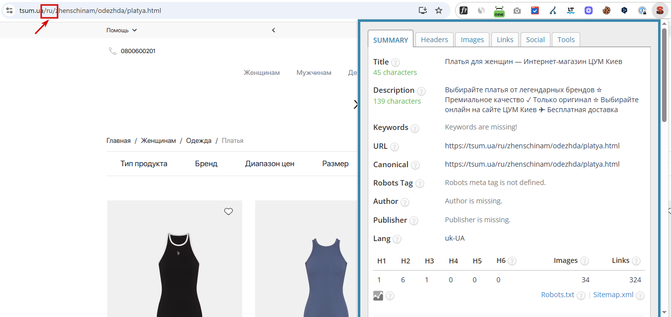Open the blue checkmark calendar extension
This screenshot has width=671, height=317.
click(x=535, y=10)
